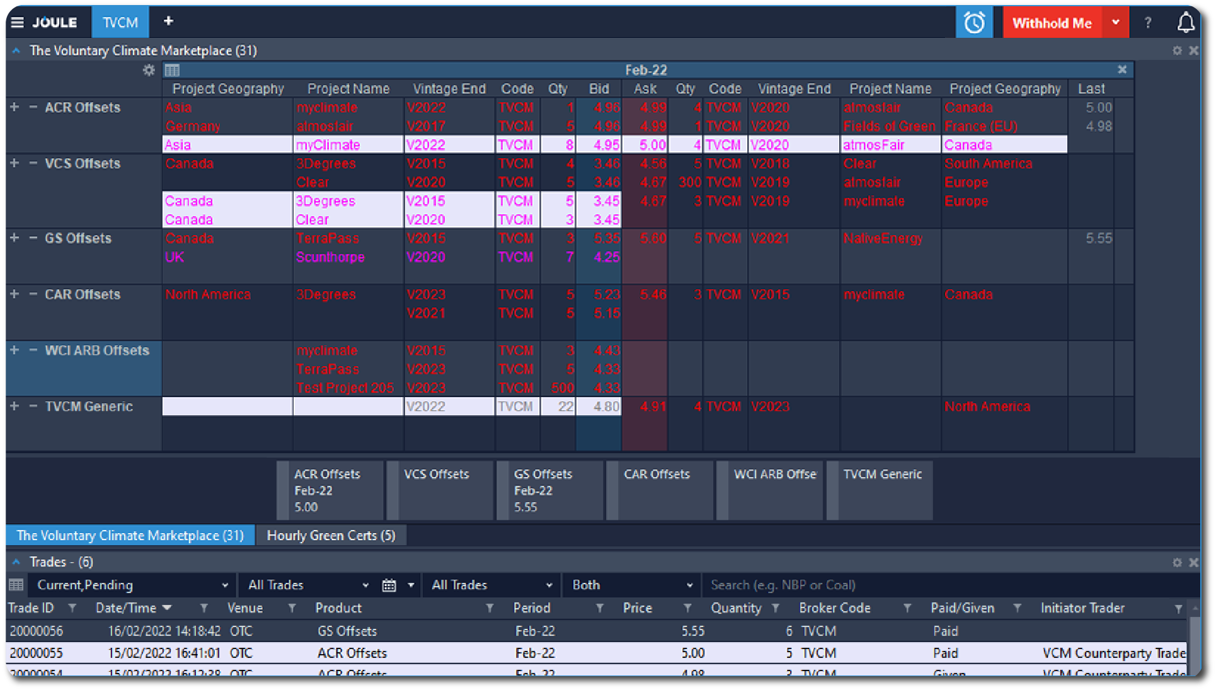Click the TVCM Generic bid price 4.80
Image resolution: width=1216 pixels, height=690 pixels.
click(x=599, y=406)
